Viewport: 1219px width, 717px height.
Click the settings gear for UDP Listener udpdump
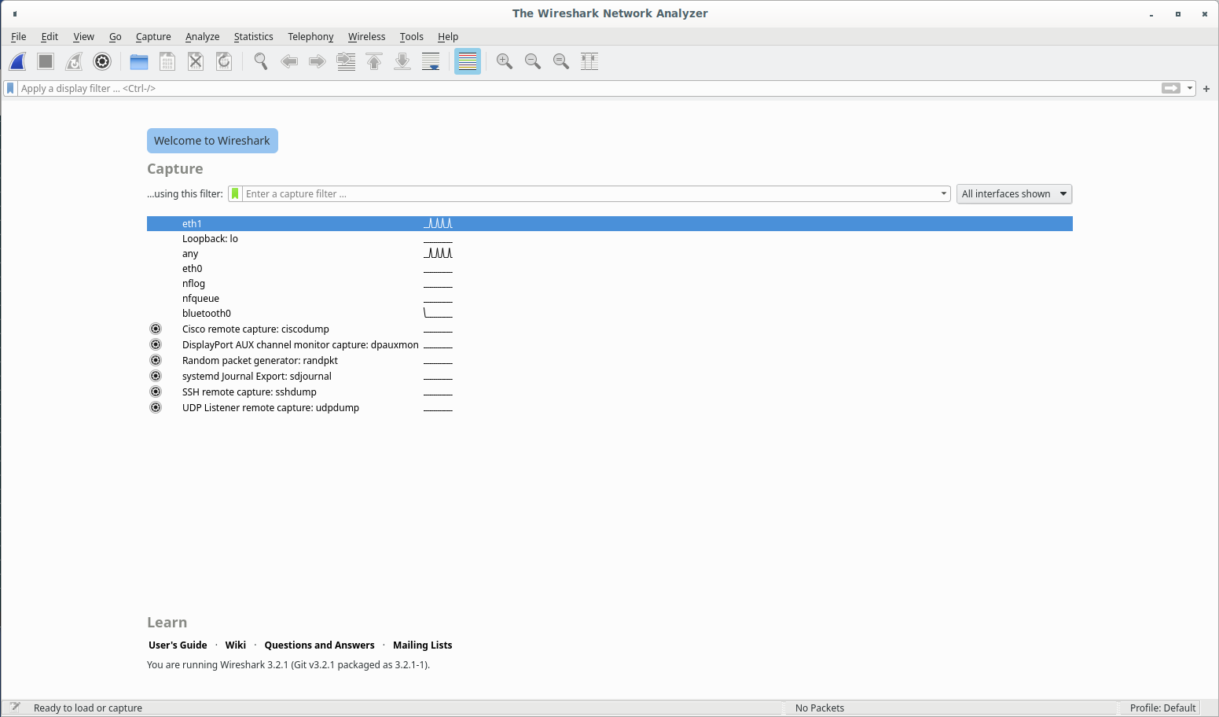tap(156, 407)
